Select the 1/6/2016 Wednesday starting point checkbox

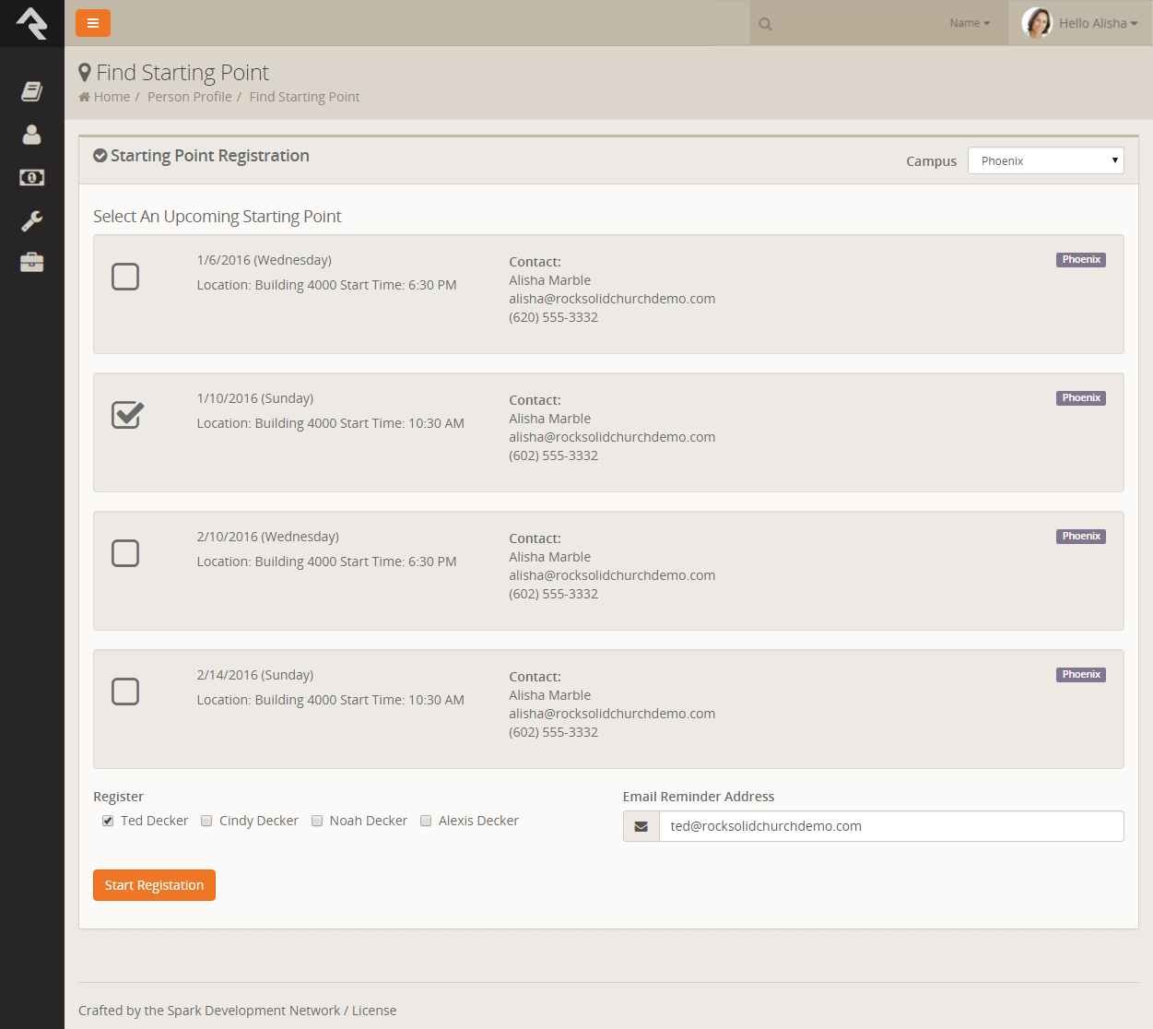pyautogui.click(x=125, y=277)
